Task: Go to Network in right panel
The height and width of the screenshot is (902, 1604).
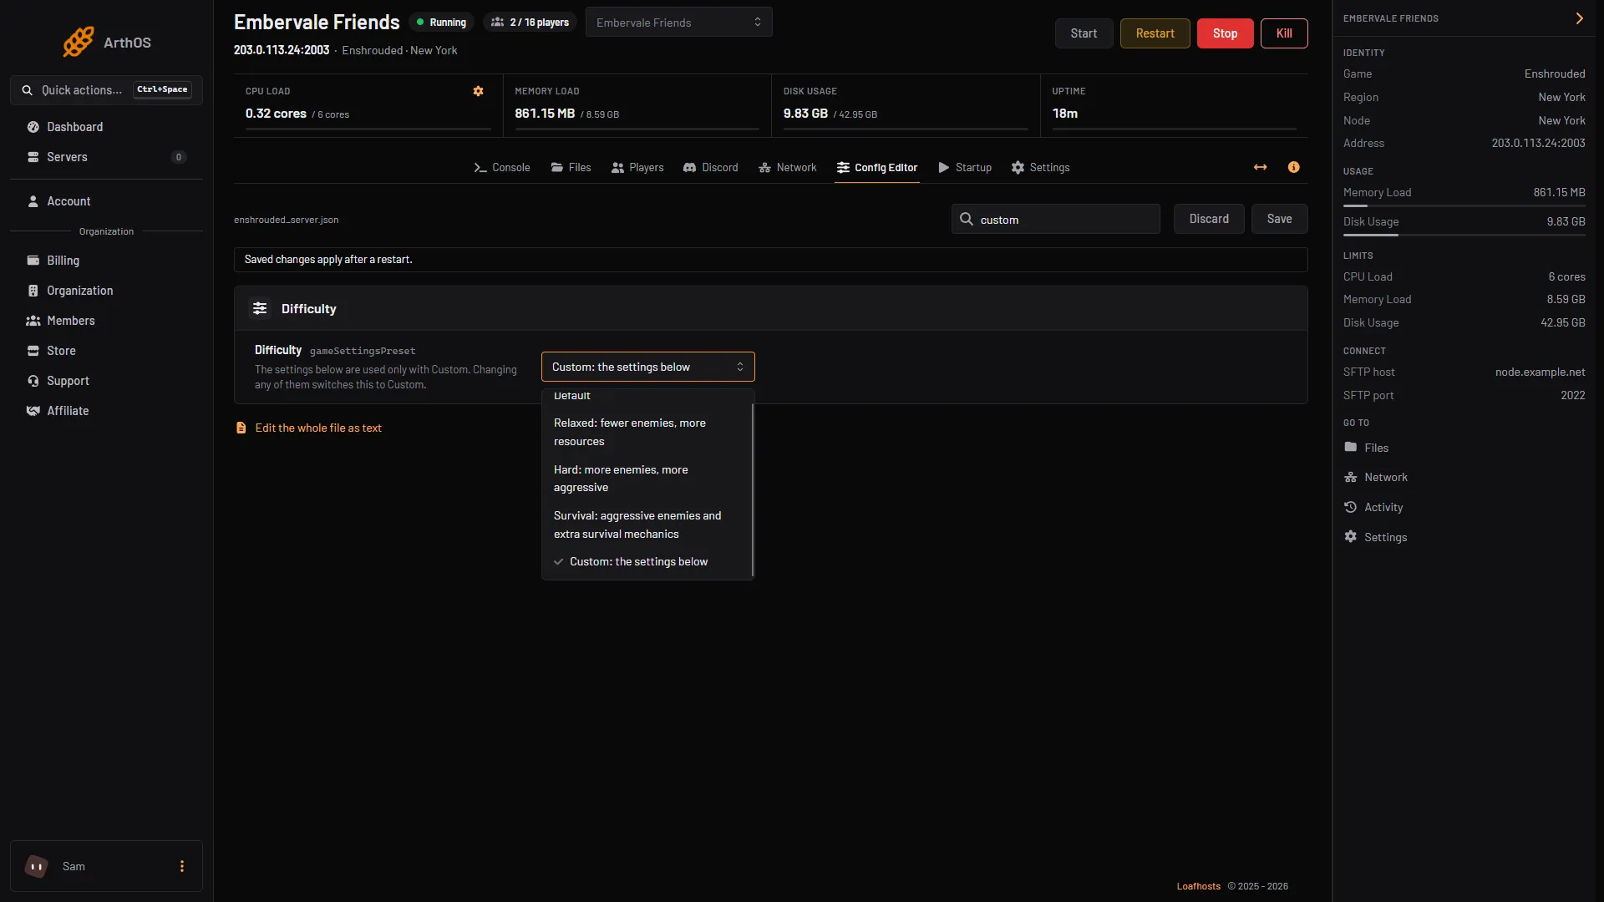Action: (1376, 477)
